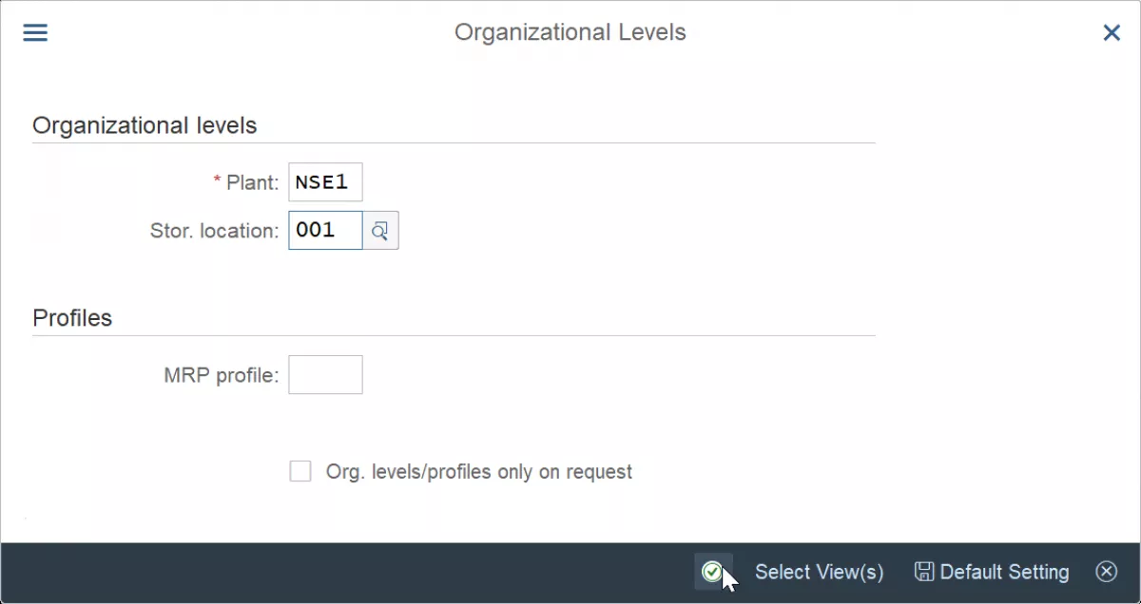Enable Org. levels/profiles only on request checkbox
The image size is (1141, 604).
(300, 471)
